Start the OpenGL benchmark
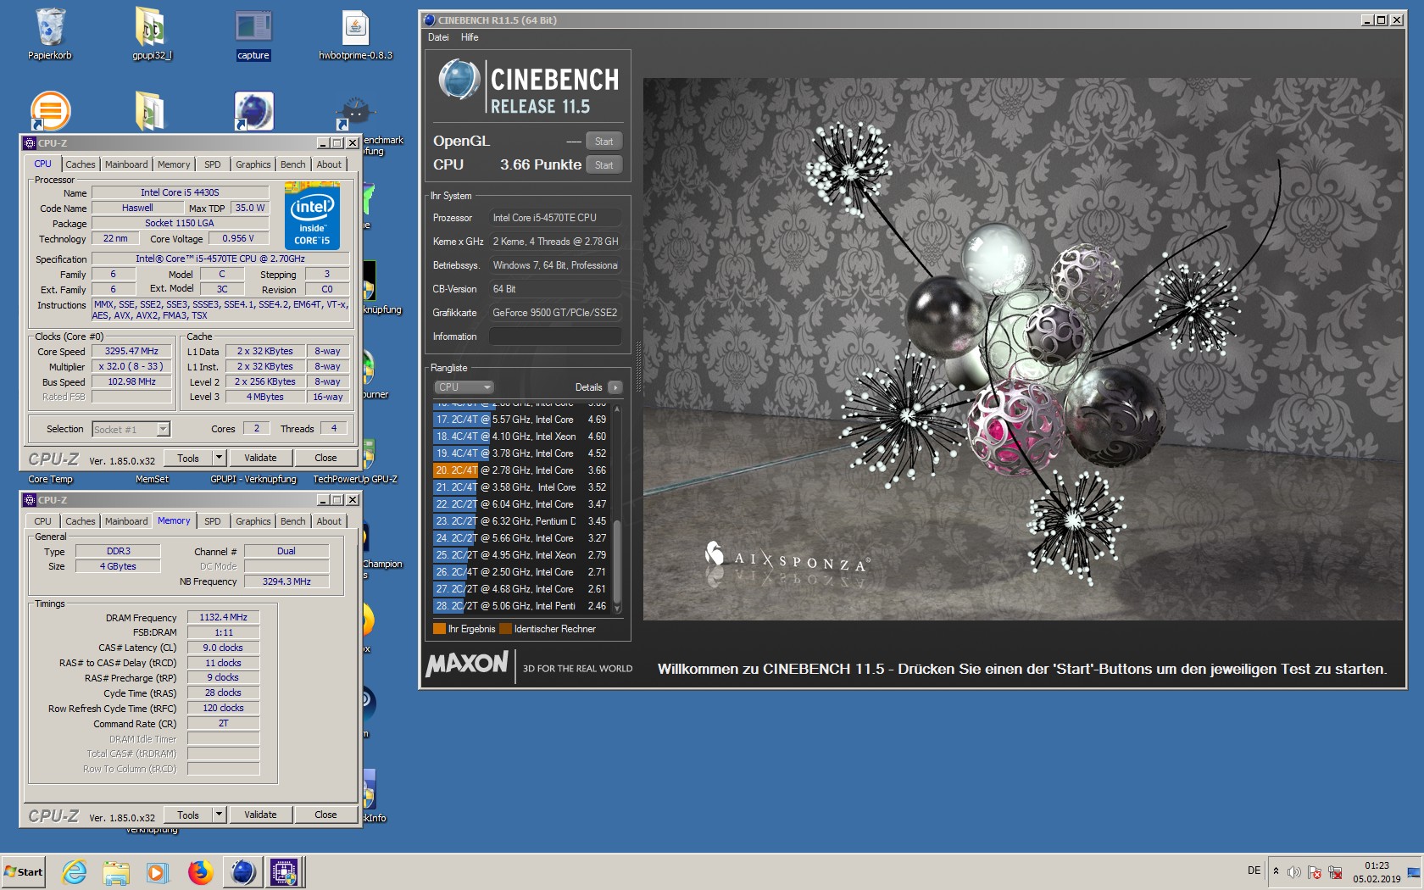The height and width of the screenshot is (890, 1424). [x=604, y=142]
